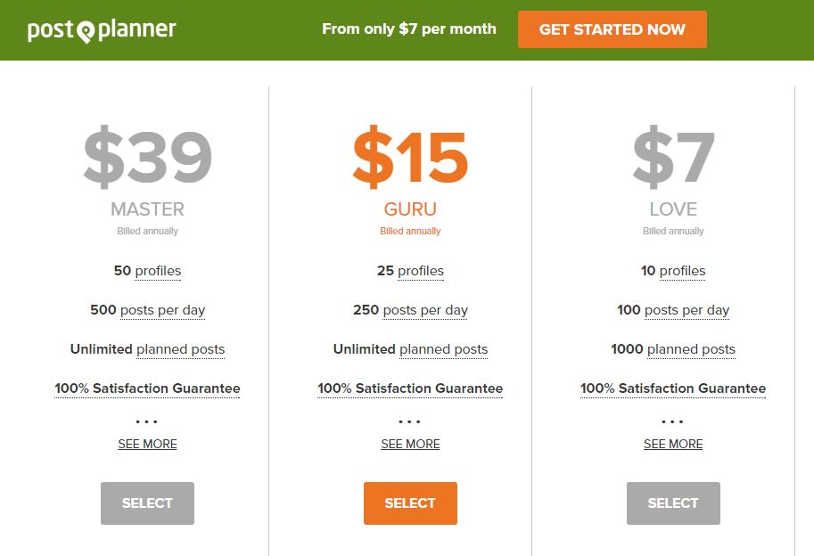Viewport: 814px width, 556px height.
Task: Click the Post Planner logo
Action: coord(102,30)
